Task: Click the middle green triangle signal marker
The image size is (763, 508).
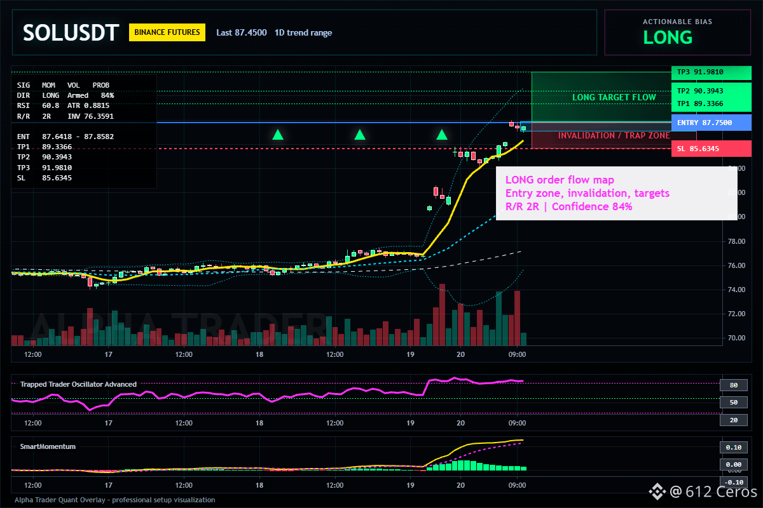Action: [360, 134]
